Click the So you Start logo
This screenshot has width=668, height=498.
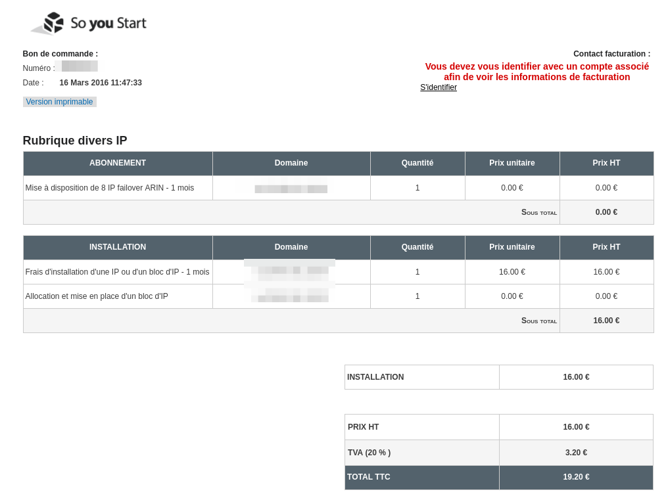coord(89,23)
